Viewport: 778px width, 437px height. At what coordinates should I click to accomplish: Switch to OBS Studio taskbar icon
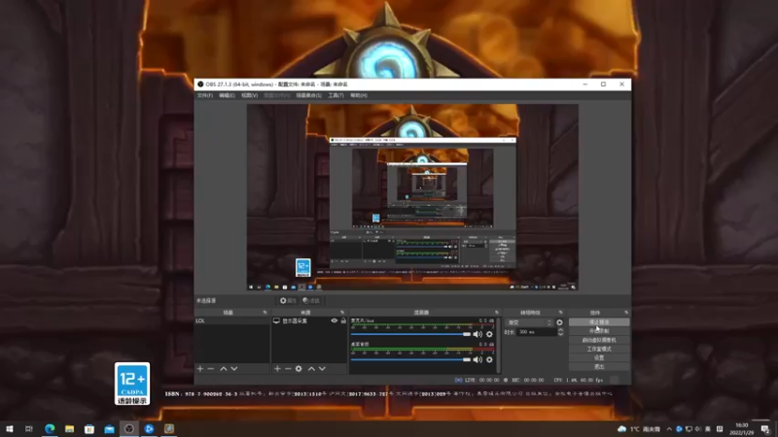[129, 428]
